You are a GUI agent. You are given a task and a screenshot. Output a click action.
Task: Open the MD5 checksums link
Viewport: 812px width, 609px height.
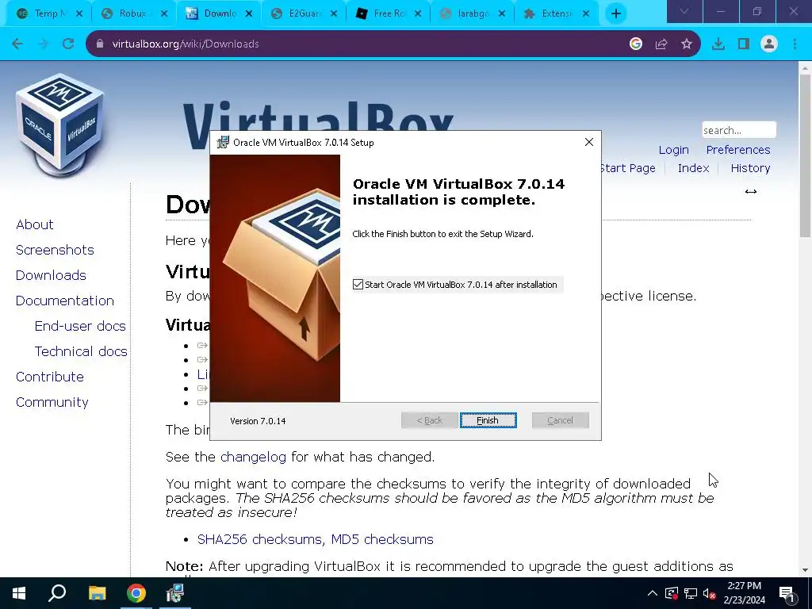click(x=382, y=539)
